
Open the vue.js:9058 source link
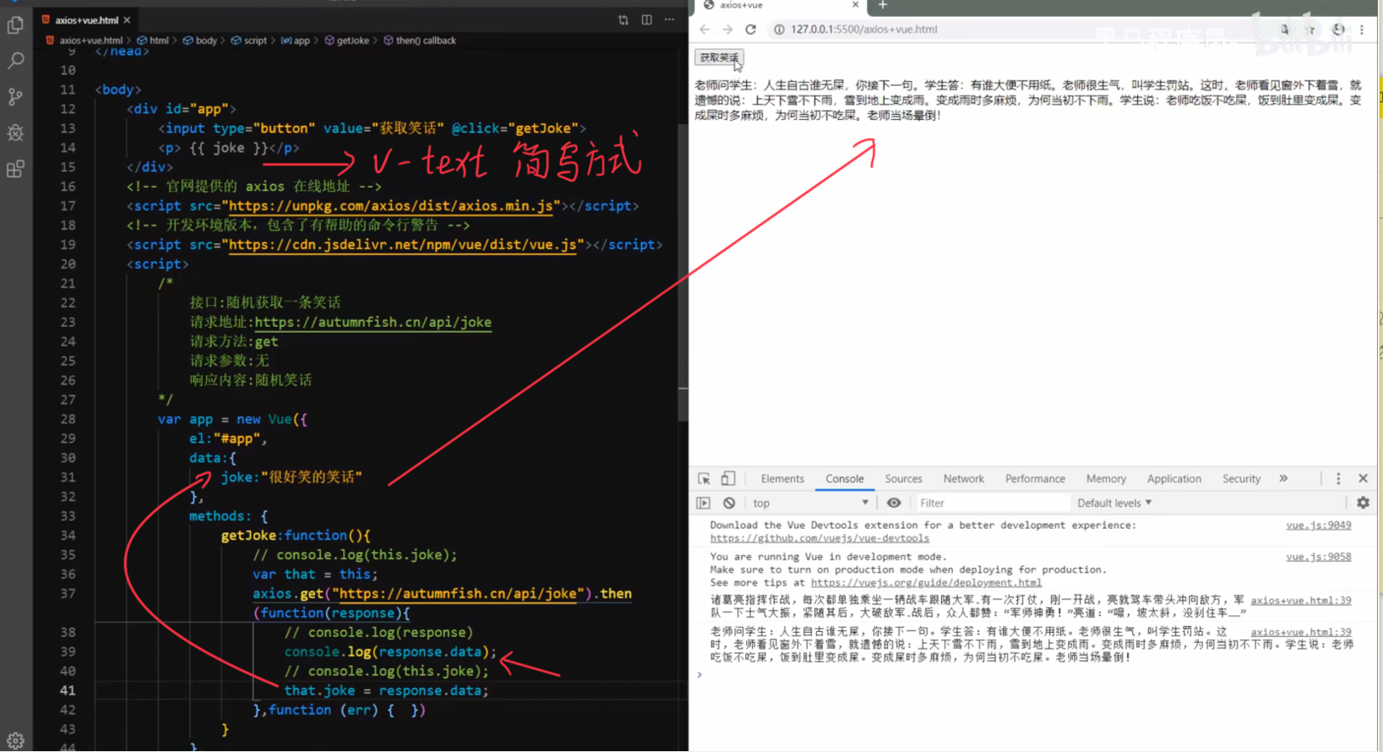click(x=1318, y=557)
